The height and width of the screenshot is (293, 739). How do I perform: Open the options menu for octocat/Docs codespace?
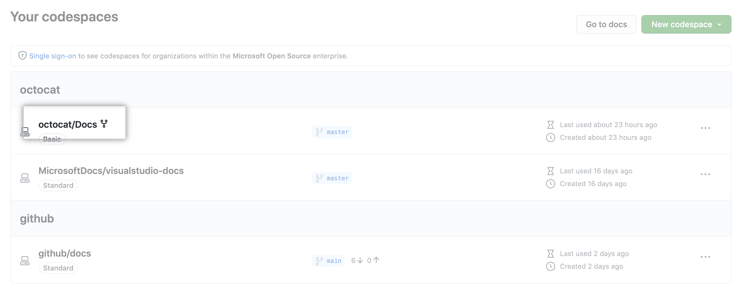(x=705, y=128)
